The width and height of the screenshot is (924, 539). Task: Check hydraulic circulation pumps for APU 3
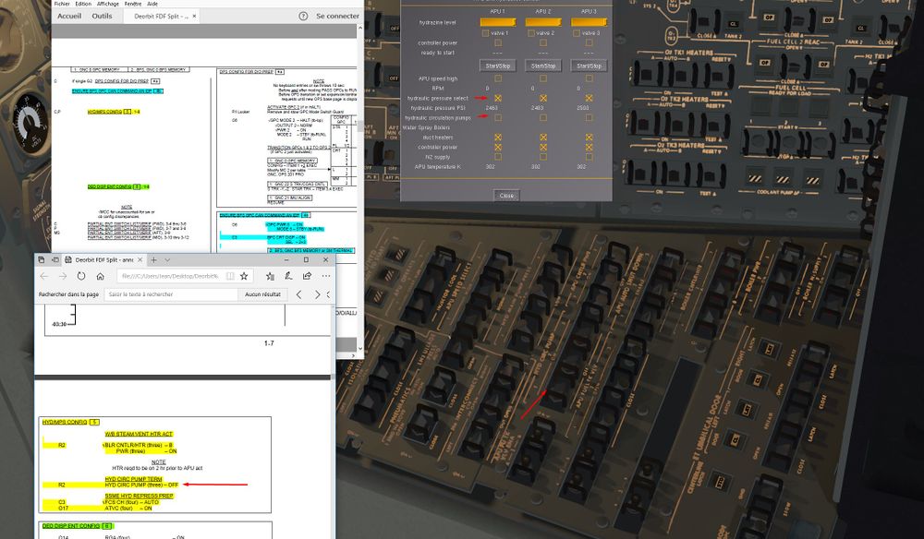589,118
